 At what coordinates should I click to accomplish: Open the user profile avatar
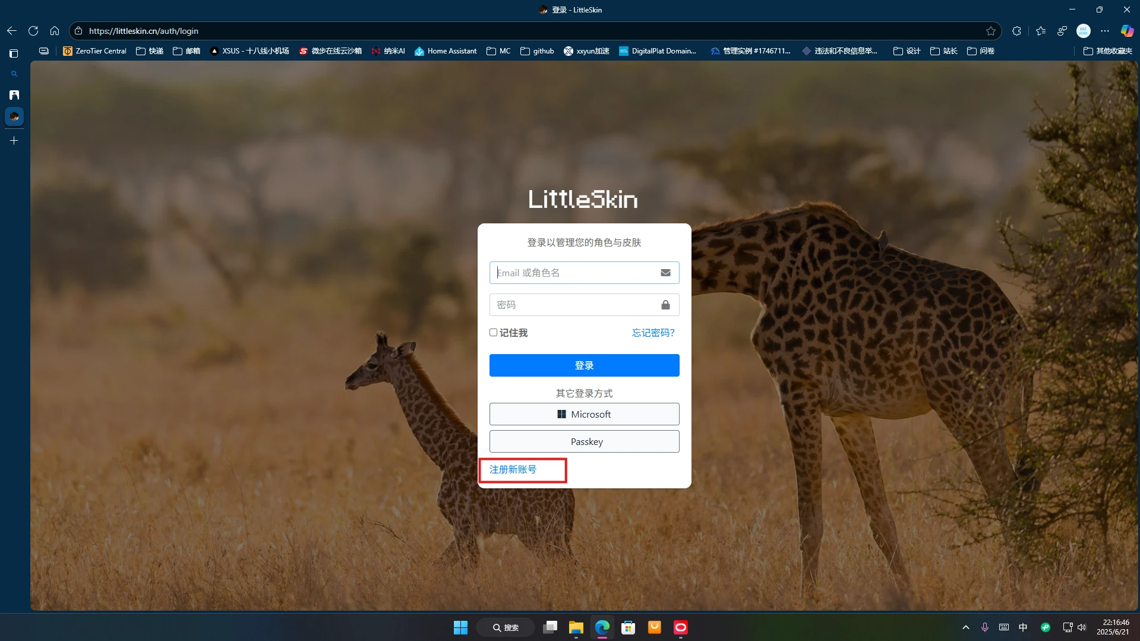coord(1084,31)
